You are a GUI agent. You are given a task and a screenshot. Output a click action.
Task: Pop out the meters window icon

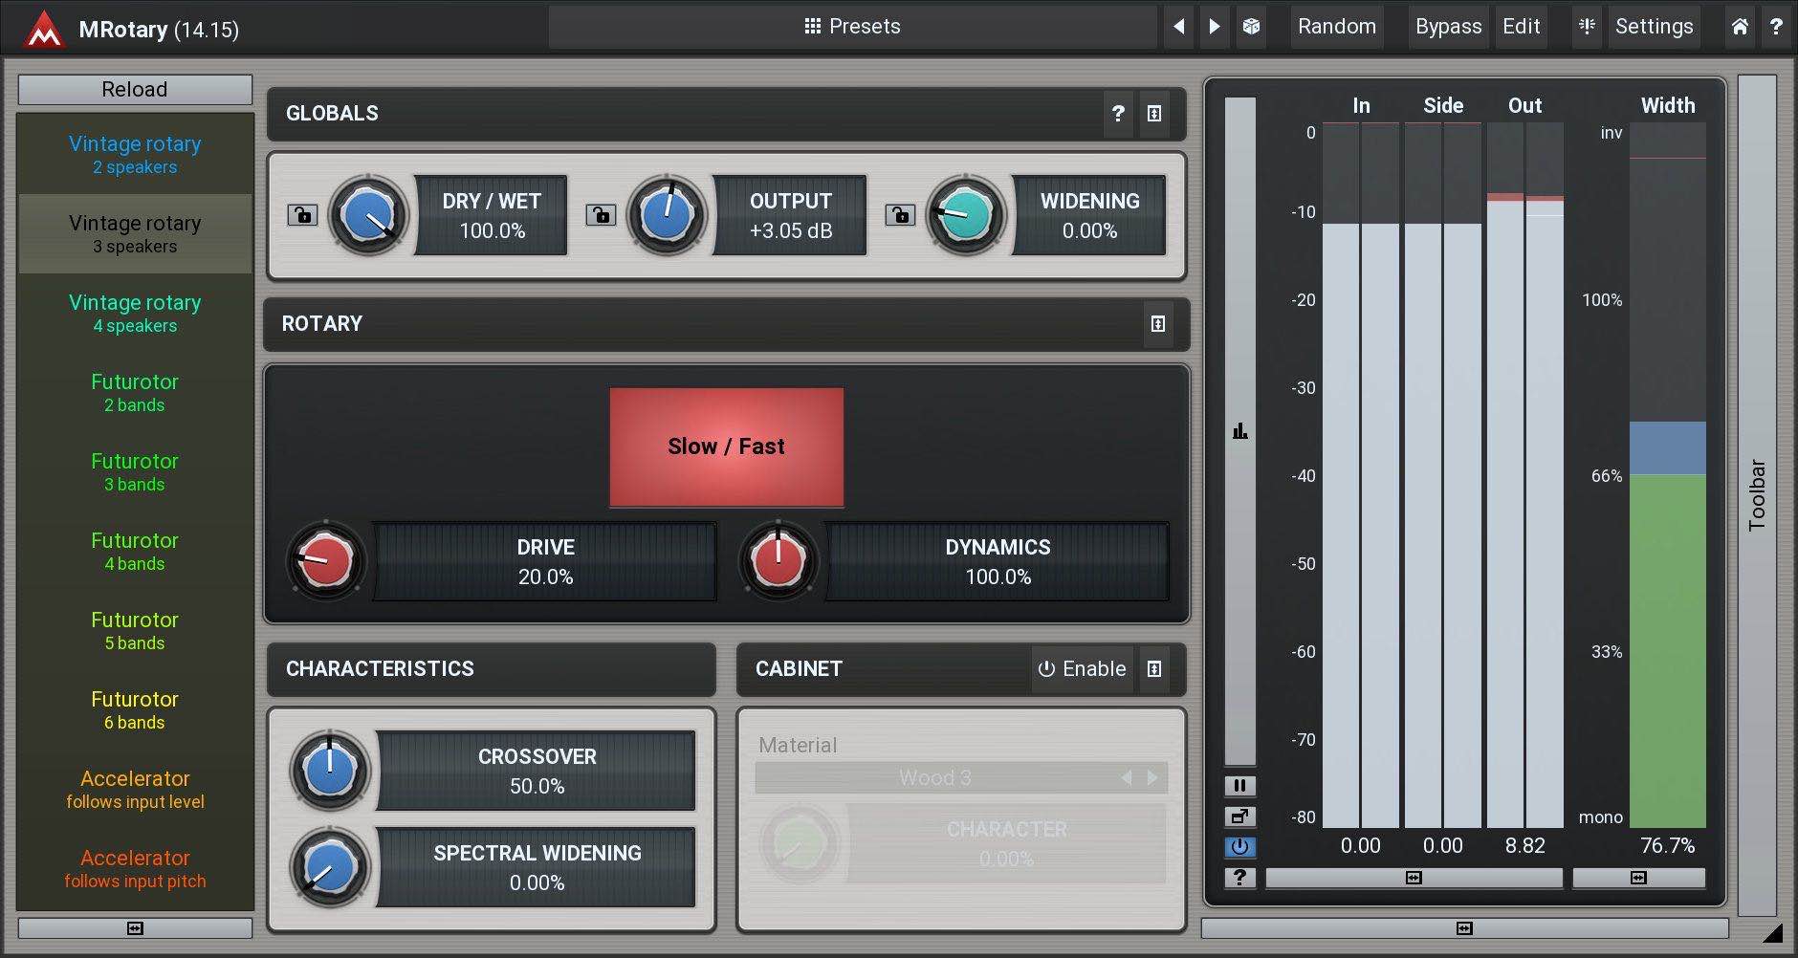click(x=1239, y=816)
